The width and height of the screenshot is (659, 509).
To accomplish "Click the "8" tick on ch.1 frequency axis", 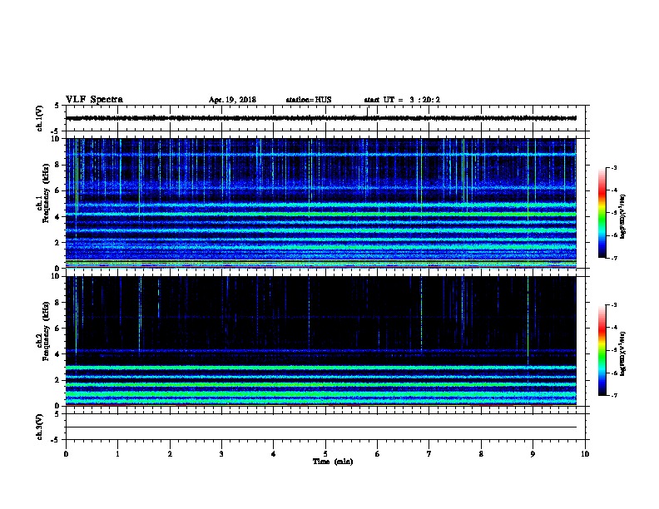I will coord(58,165).
